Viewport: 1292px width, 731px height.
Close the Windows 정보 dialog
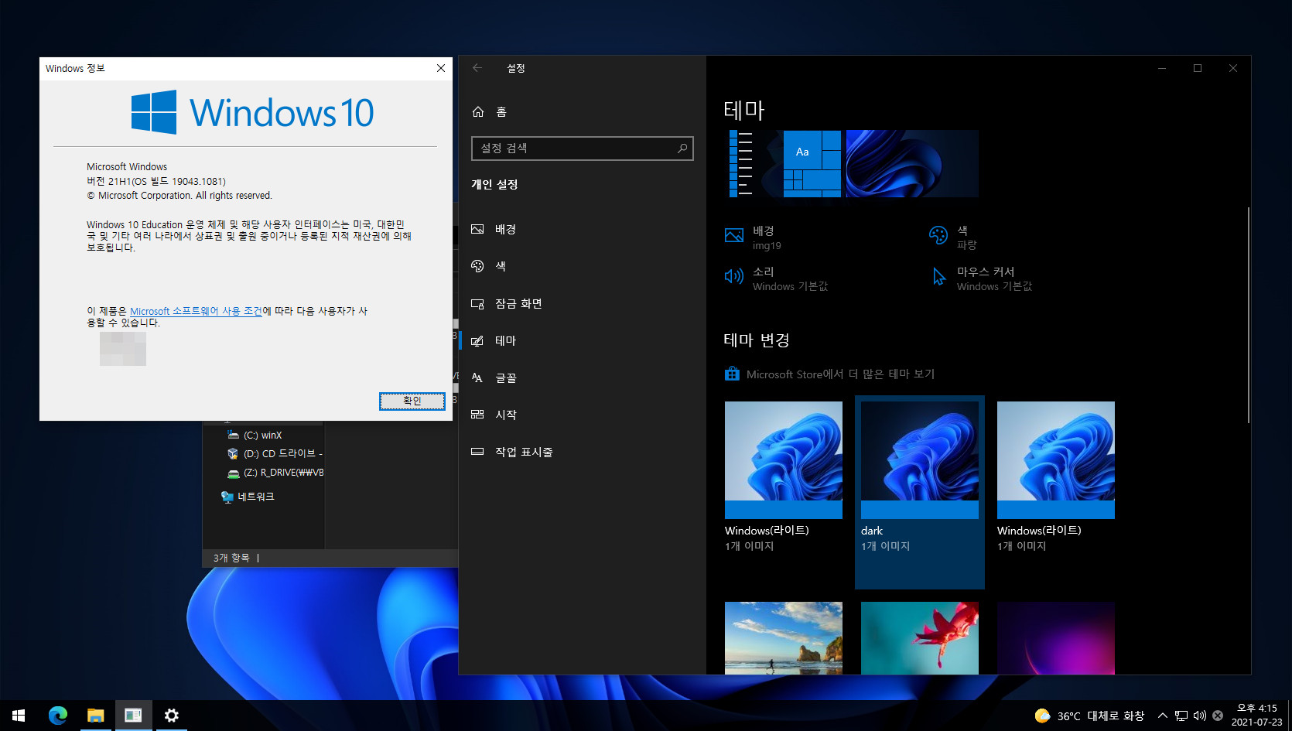pos(441,68)
